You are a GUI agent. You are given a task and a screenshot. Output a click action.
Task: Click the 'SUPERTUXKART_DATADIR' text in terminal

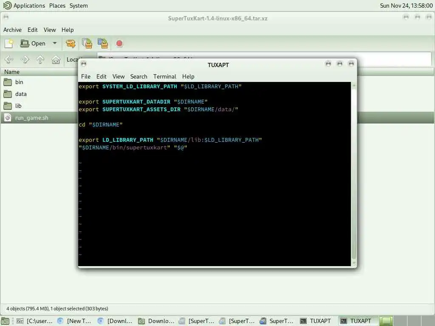tap(136, 102)
